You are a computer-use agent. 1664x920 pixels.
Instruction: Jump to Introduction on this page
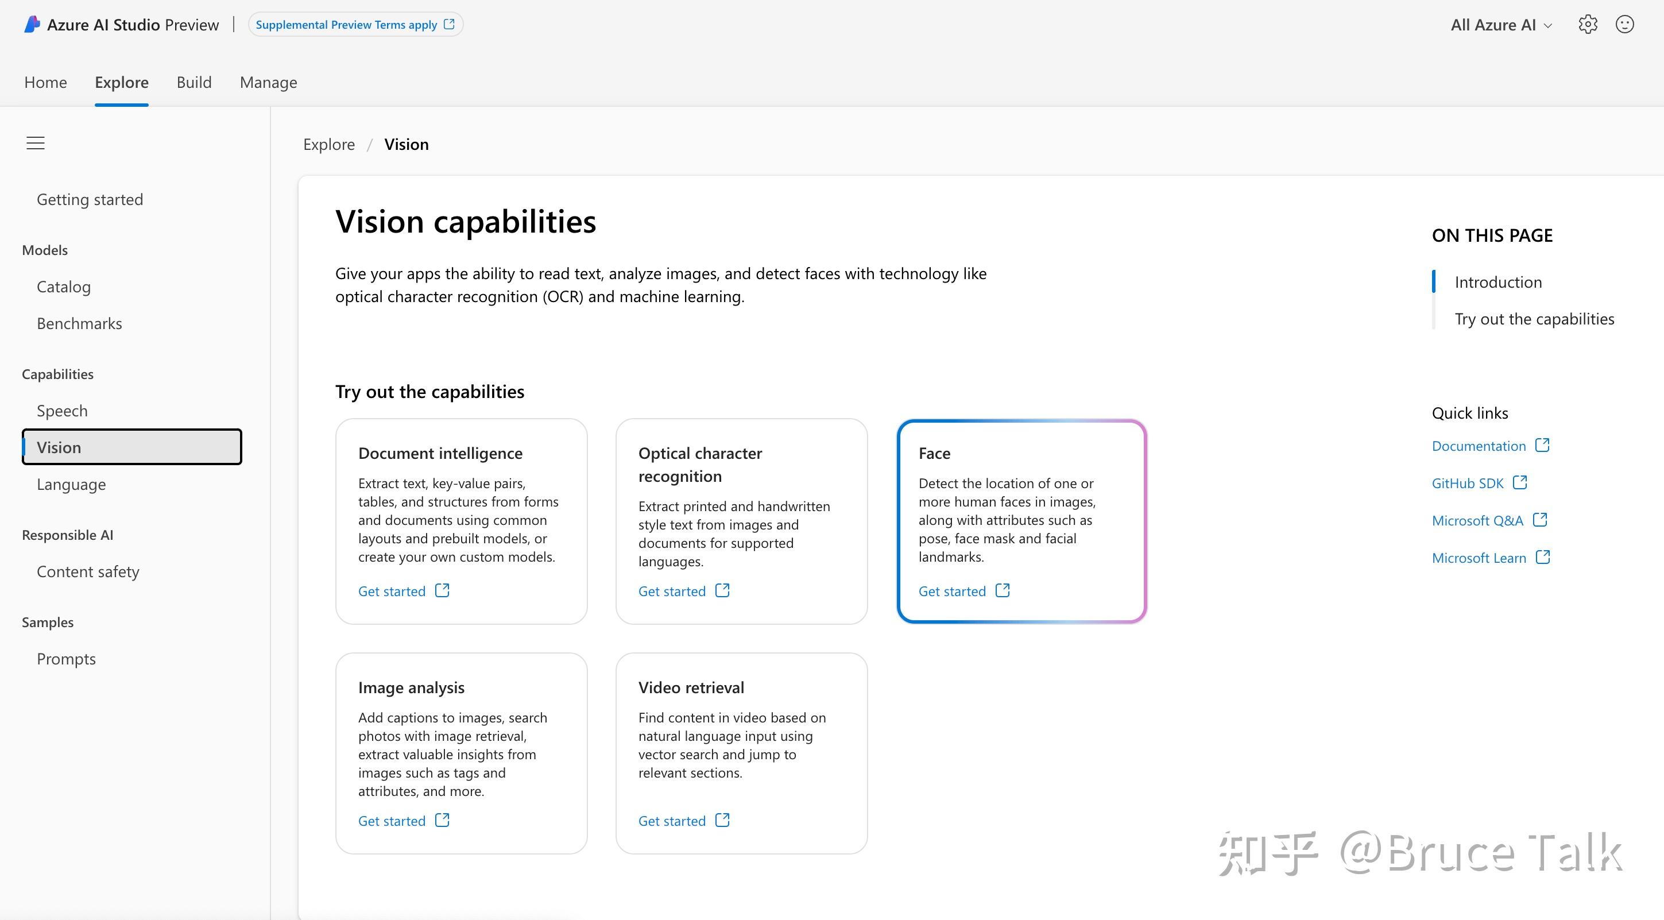[x=1497, y=281]
